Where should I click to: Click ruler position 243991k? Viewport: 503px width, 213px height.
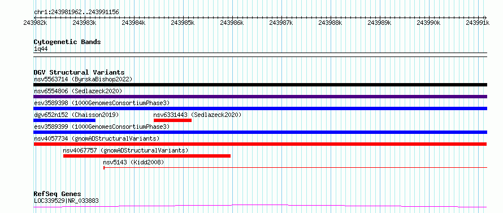(478, 23)
